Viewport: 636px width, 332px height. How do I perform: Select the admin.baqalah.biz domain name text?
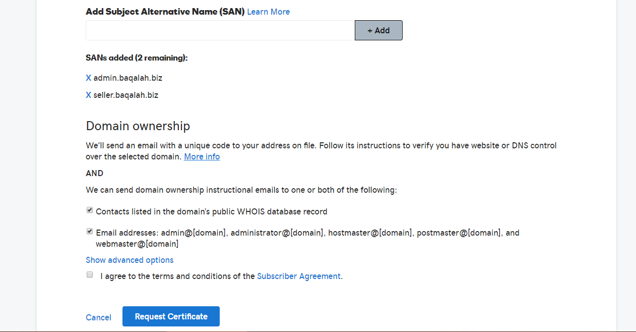click(x=128, y=78)
